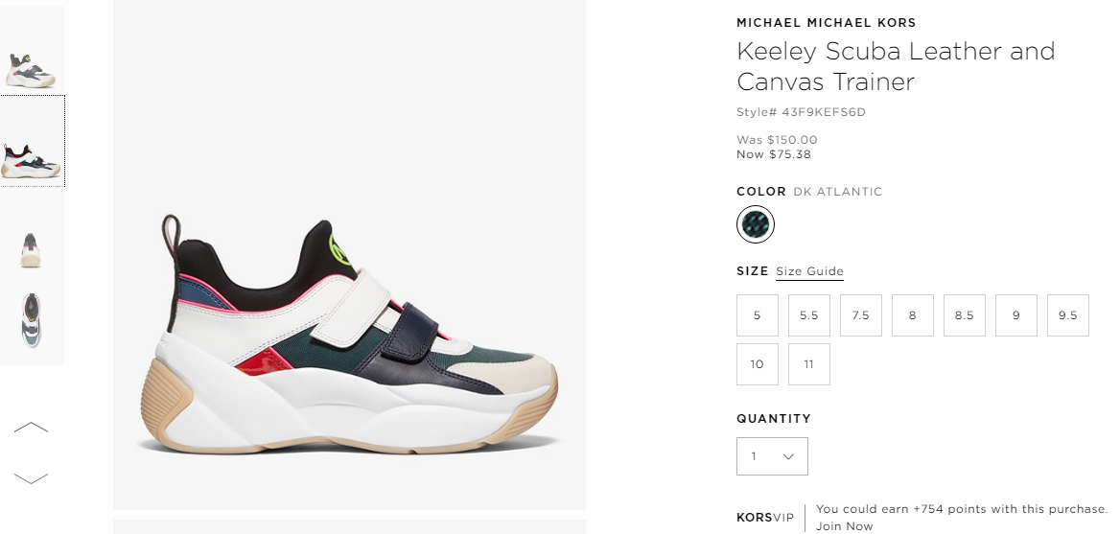Select the first shoe side-view thumbnail

[x=32, y=49]
